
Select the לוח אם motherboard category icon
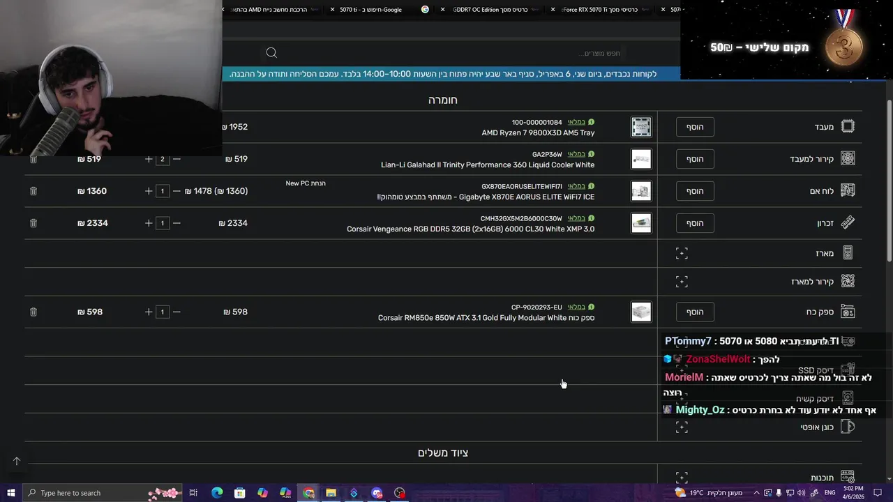848,190
